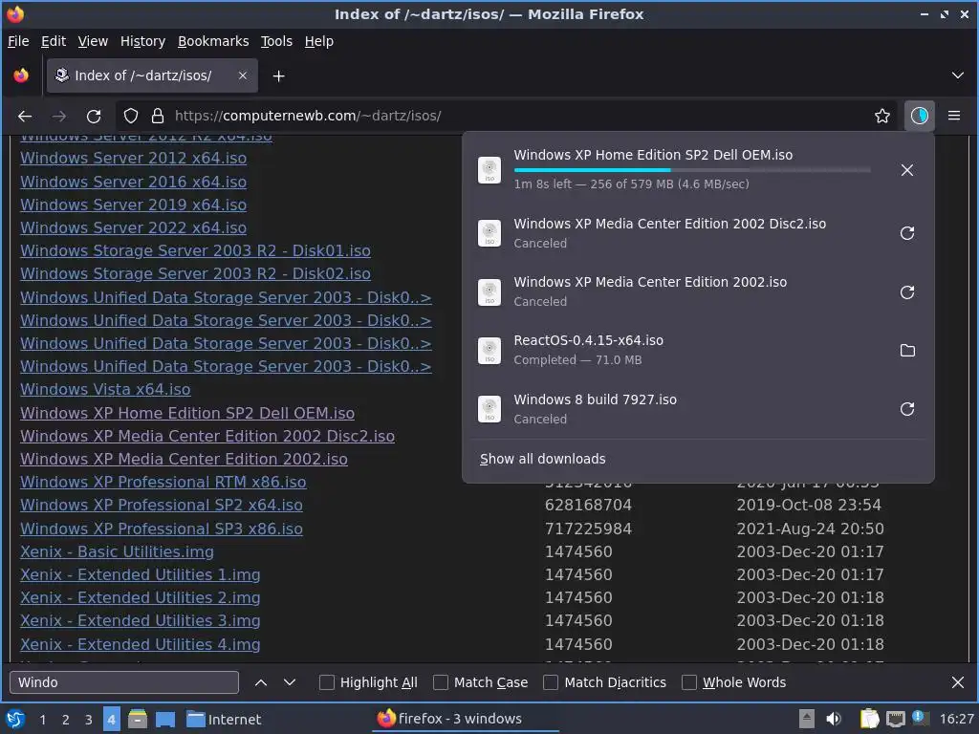This screenshot has height=734, width=979.
Task: Switch to workspace 1 in the taskbar
Action: (x=42, y=720)
